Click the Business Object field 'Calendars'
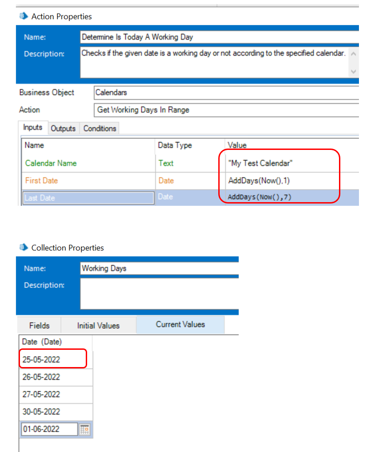This screenshot has height=452, width=383. pos(226,93)
